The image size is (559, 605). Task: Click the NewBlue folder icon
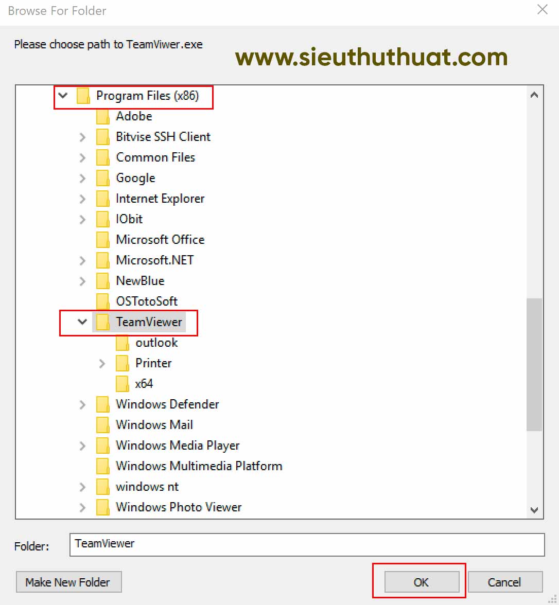point(103,281)
